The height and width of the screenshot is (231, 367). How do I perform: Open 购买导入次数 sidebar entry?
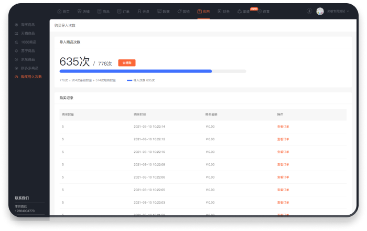tap(31, 77)
